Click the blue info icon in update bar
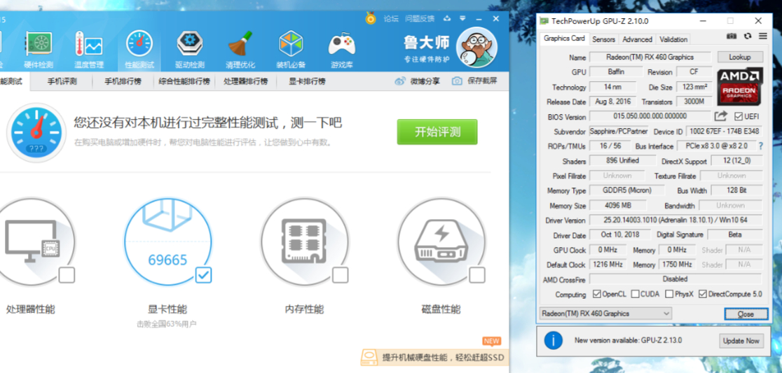 click(553, 341)
